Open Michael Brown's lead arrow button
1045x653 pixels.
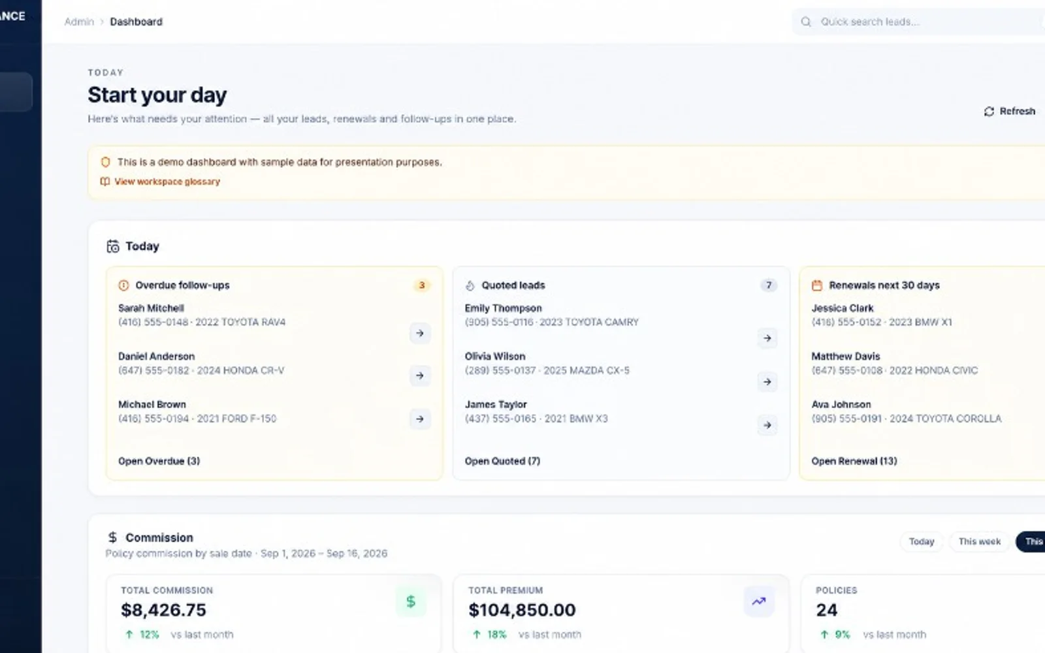[420, 419]
